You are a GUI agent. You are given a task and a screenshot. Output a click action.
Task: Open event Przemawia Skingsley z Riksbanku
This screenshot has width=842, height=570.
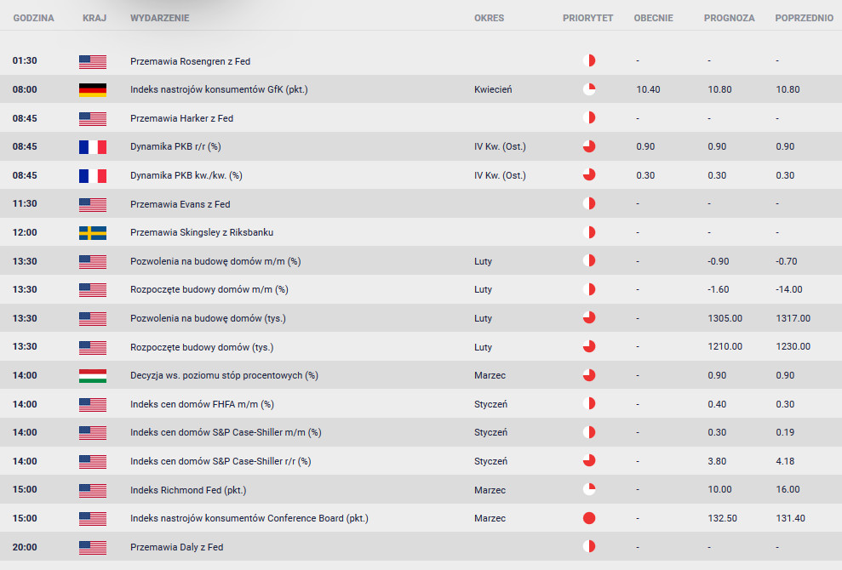pyautogui.click(x=202, y=232)
